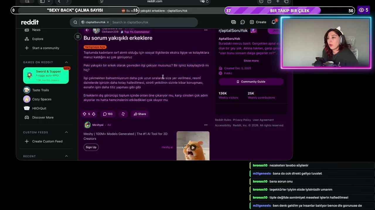Open the post's three-dot options menu
This screenshot has height=210, width=375.
click(x=206, y=30)
